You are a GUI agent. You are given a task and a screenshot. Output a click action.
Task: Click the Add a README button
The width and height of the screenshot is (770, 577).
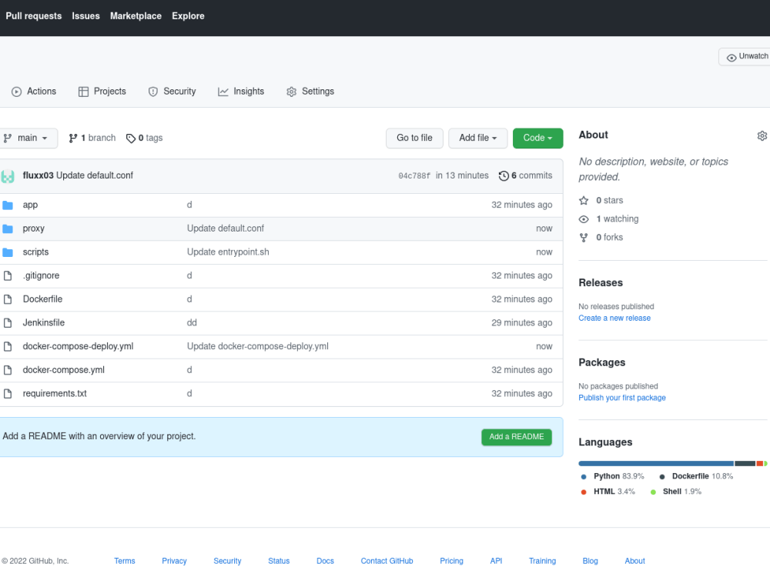pyautogui.click(x=516, y=436)
